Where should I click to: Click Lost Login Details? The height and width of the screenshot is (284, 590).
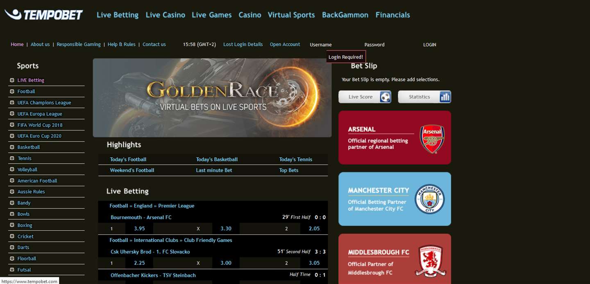tap(243, 44)
